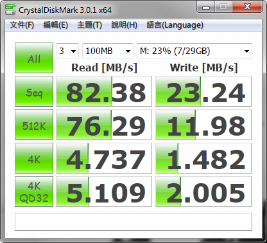Screen dimensions: 267x243
Task: Expand the M: drive selection dropdown
Action: [x=194, y=51]
